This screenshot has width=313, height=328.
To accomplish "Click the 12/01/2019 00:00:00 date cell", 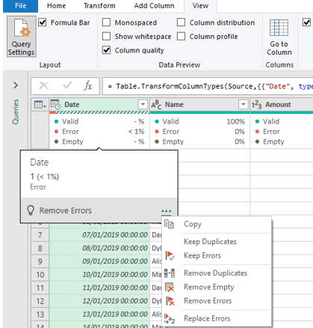I will click(x=99, y=301).
